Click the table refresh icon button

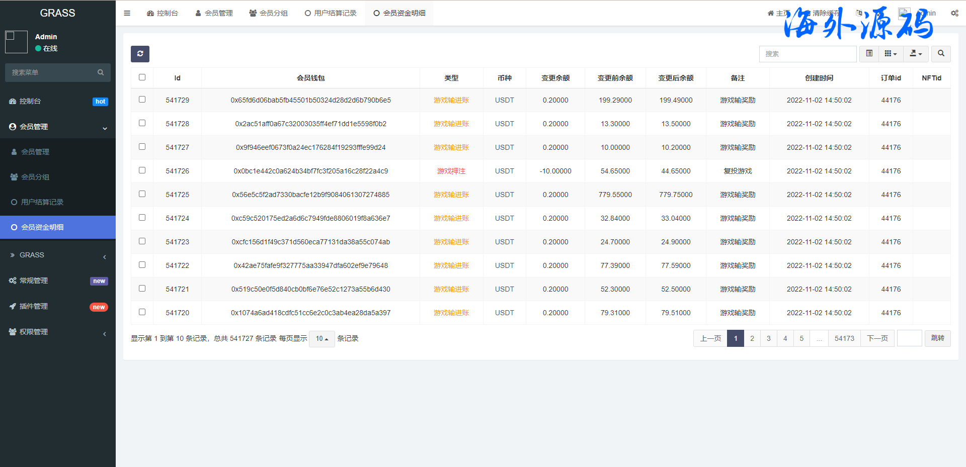click(x=140, y=54)
